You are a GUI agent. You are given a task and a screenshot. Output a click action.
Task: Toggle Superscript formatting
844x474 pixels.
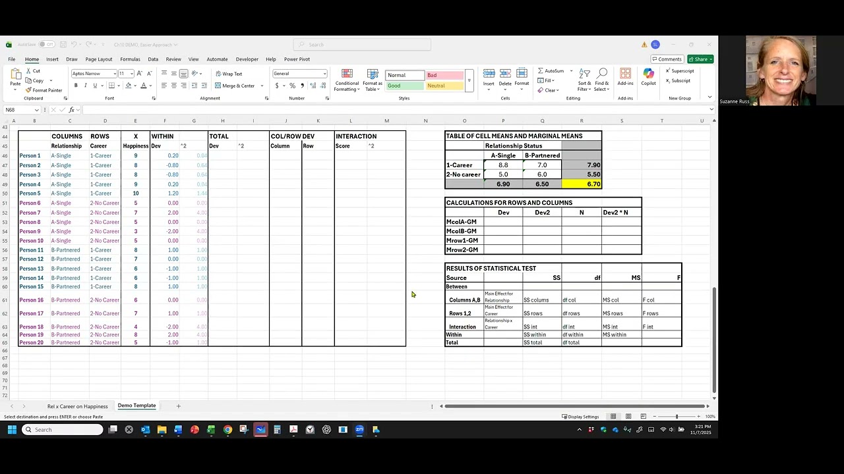tap(679, 70)
